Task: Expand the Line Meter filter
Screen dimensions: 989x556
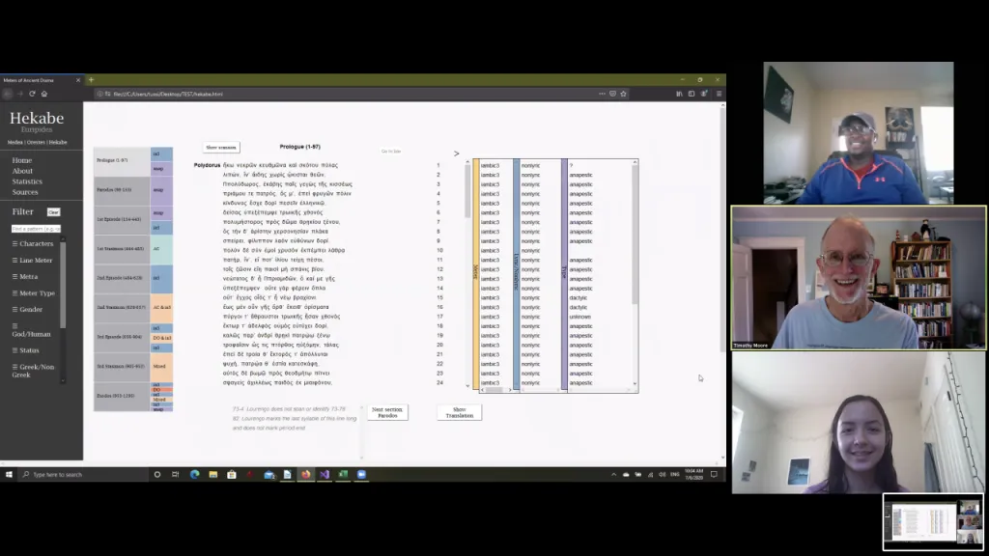Action: (x=33, y=260)
